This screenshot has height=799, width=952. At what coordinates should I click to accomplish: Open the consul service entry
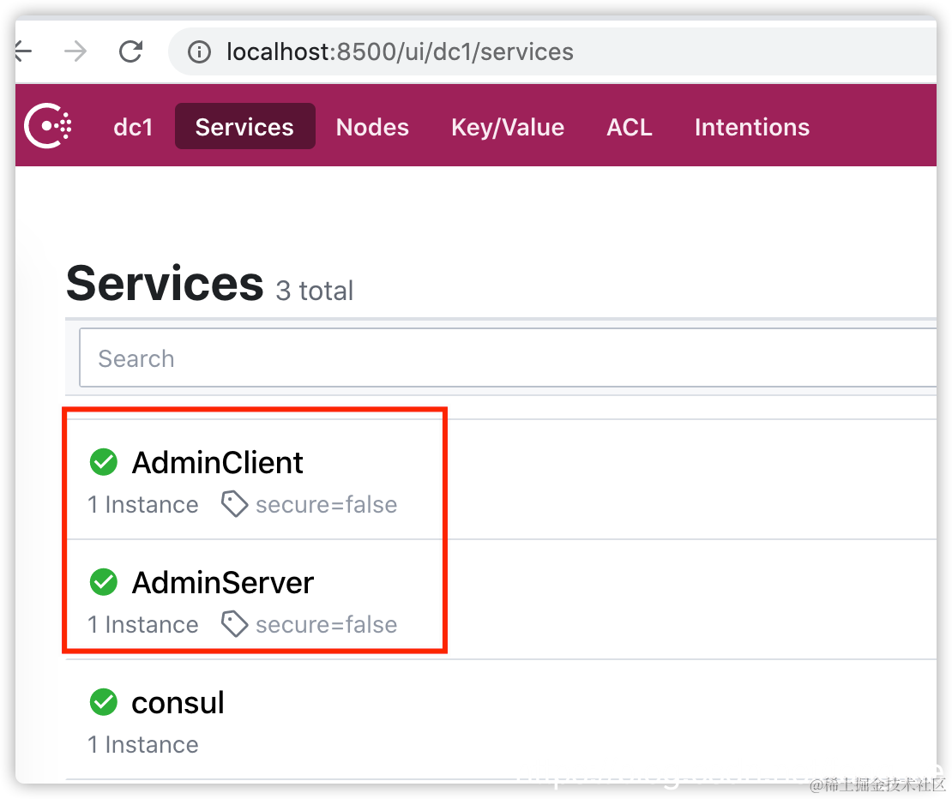click(178, 703)
